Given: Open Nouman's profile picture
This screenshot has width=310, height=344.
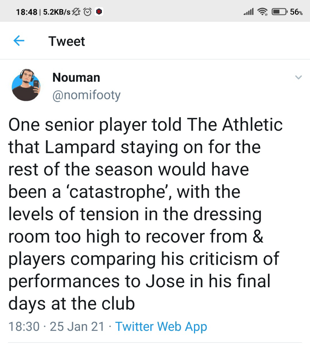Looking at the screenshot, I should tap(26, 85).
